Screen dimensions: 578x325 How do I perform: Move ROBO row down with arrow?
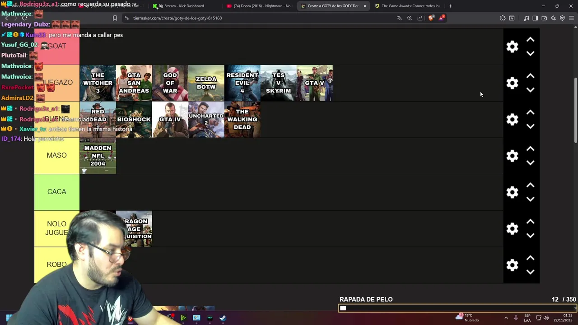531,272
